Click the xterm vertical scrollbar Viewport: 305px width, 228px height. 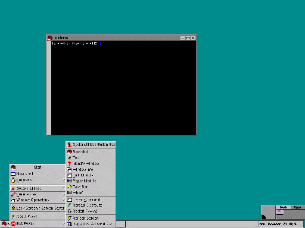[x=49, y=88]
